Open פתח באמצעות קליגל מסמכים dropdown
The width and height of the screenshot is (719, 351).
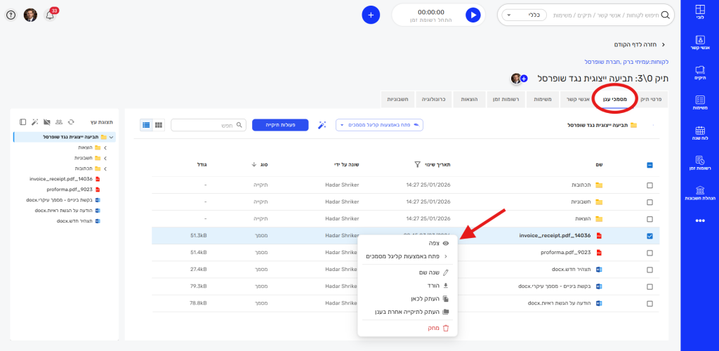click(x=379, y=125)
